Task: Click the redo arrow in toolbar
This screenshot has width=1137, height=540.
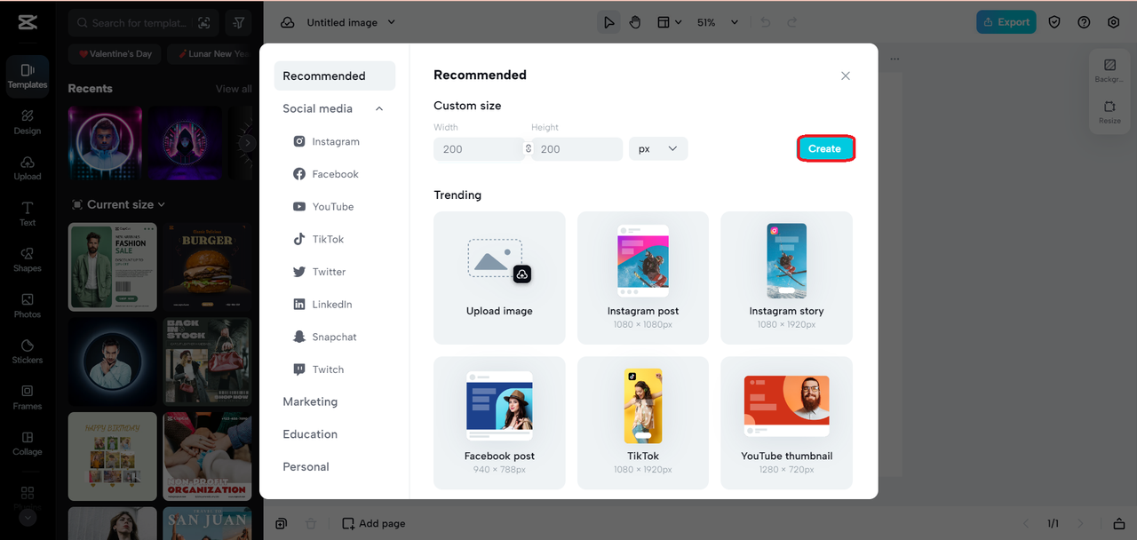Action: [x=792, y=22]
